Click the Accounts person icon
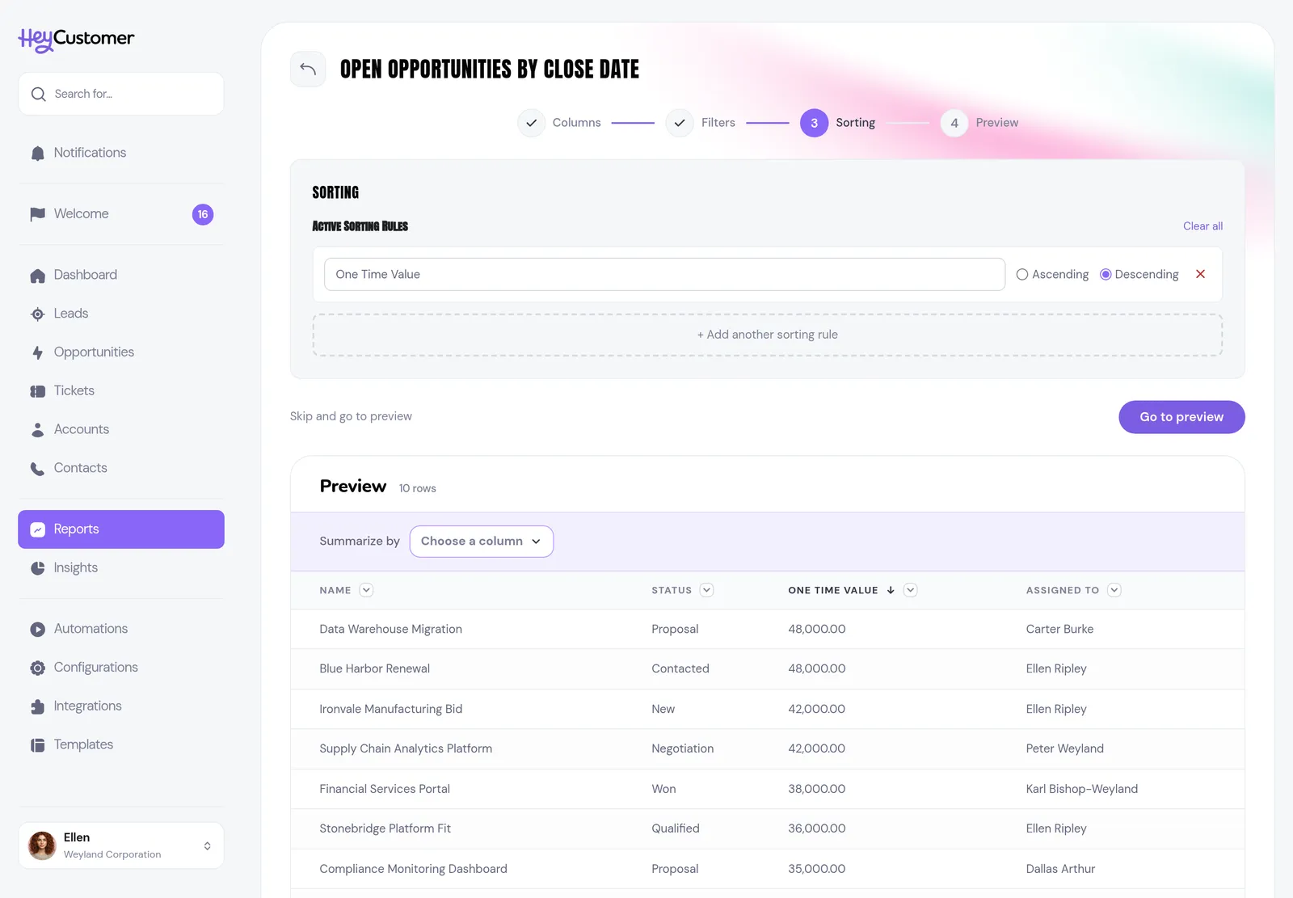This screenshot has height=898, width=1293. coord(37,429)
